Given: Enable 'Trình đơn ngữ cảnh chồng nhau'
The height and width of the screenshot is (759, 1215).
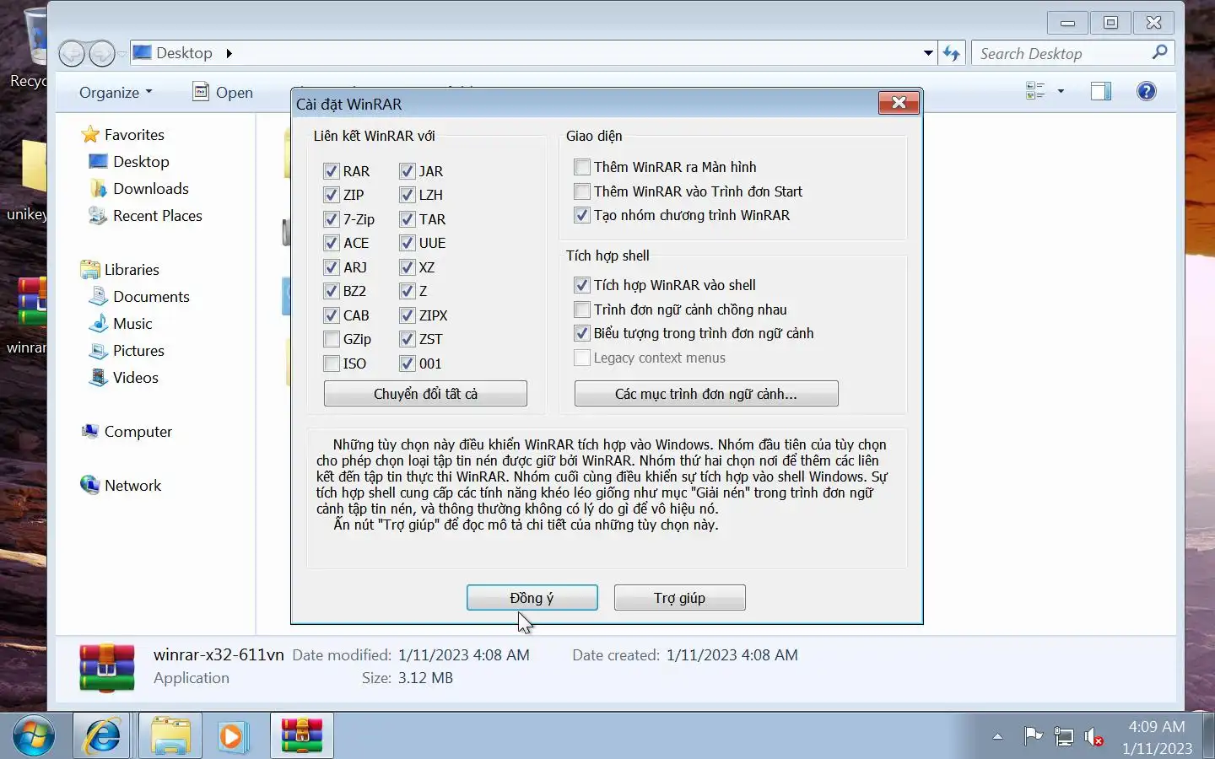Looking at the screenshot, I should point(582,310).
